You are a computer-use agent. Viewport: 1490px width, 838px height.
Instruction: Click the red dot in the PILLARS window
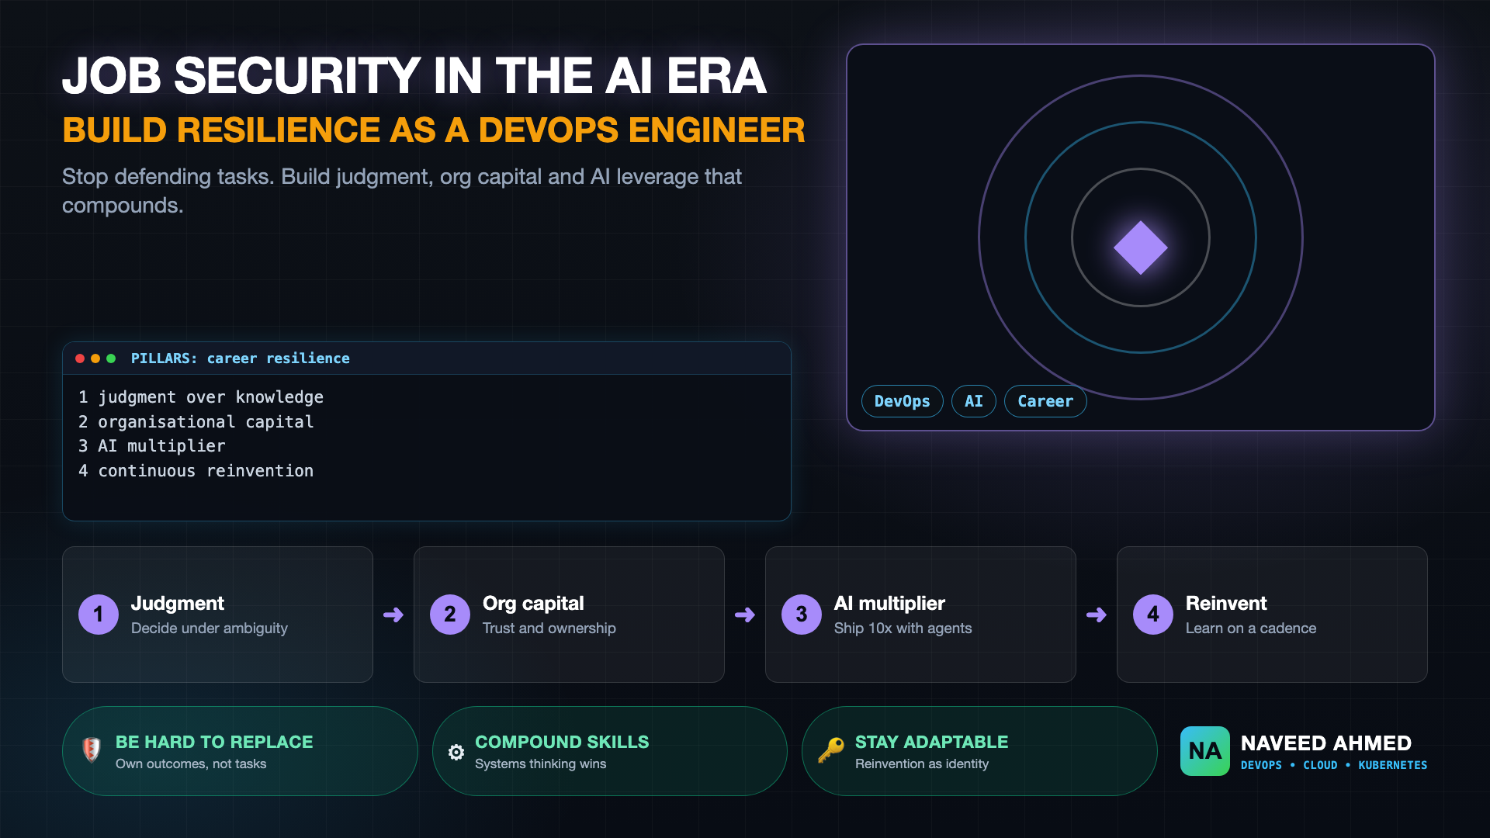[80, 358]
